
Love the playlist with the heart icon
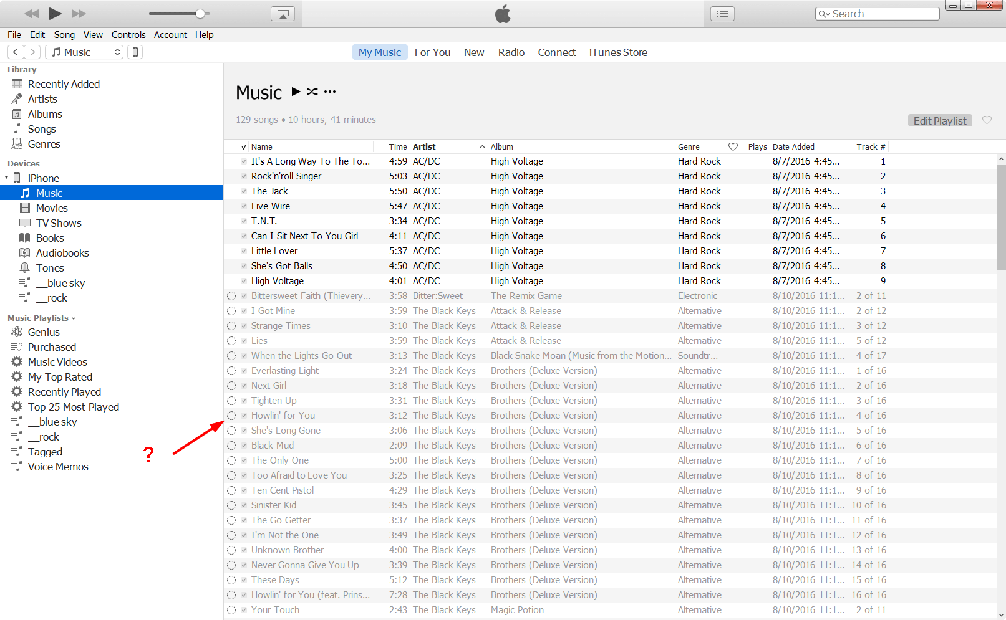[987, 120]
